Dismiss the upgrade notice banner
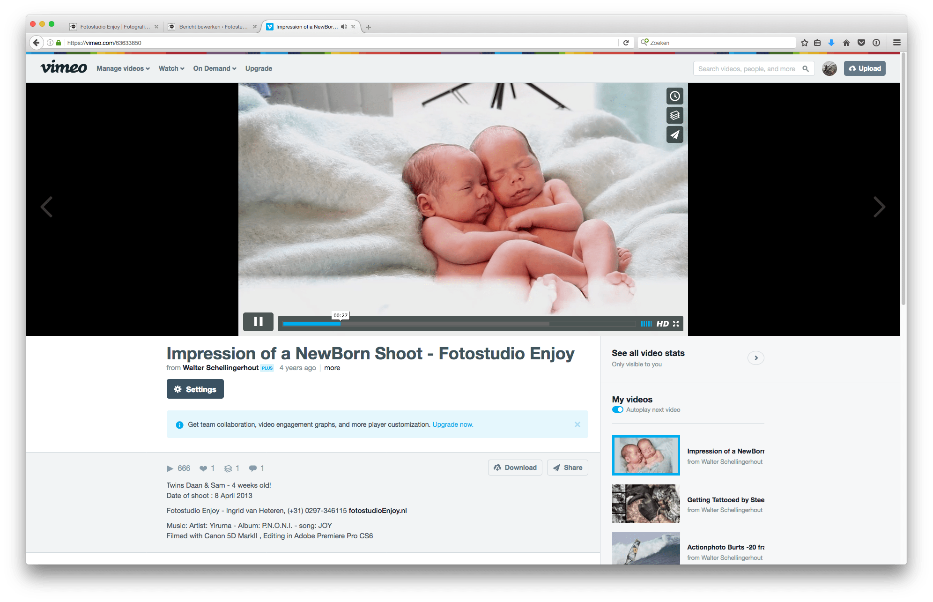The height and width of the screenshot is (602, 933). pyautogui.click(x=577, y=424)
